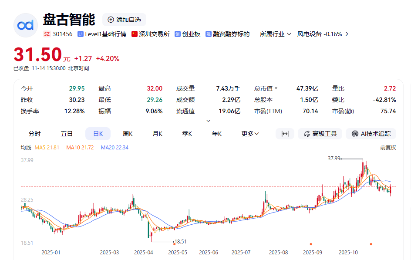This screenshot has height=260, width=411.
Task: Expand the 所属行业 industry dropdown
Action: pyautogui.click(x=276, y=34)
